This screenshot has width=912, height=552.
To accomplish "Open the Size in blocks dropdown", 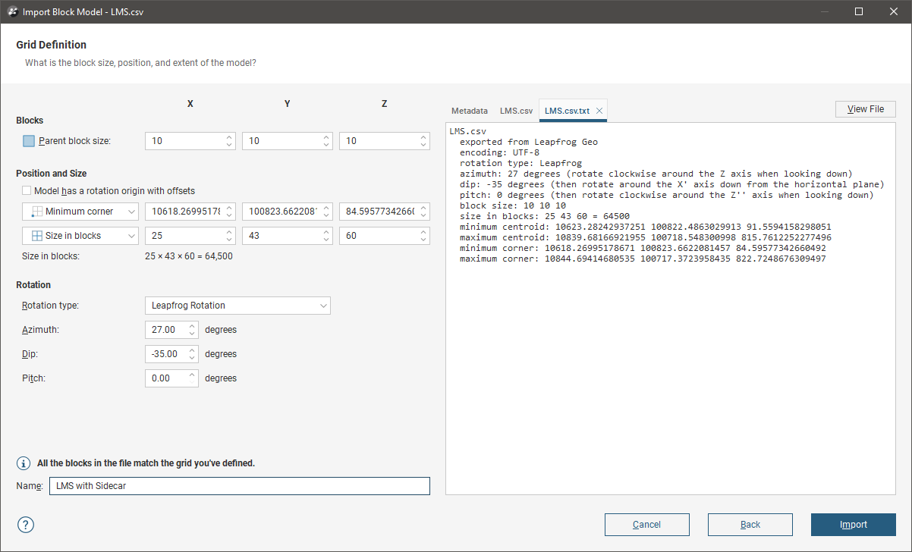I will pyautogui.click(x=131, y=236).
